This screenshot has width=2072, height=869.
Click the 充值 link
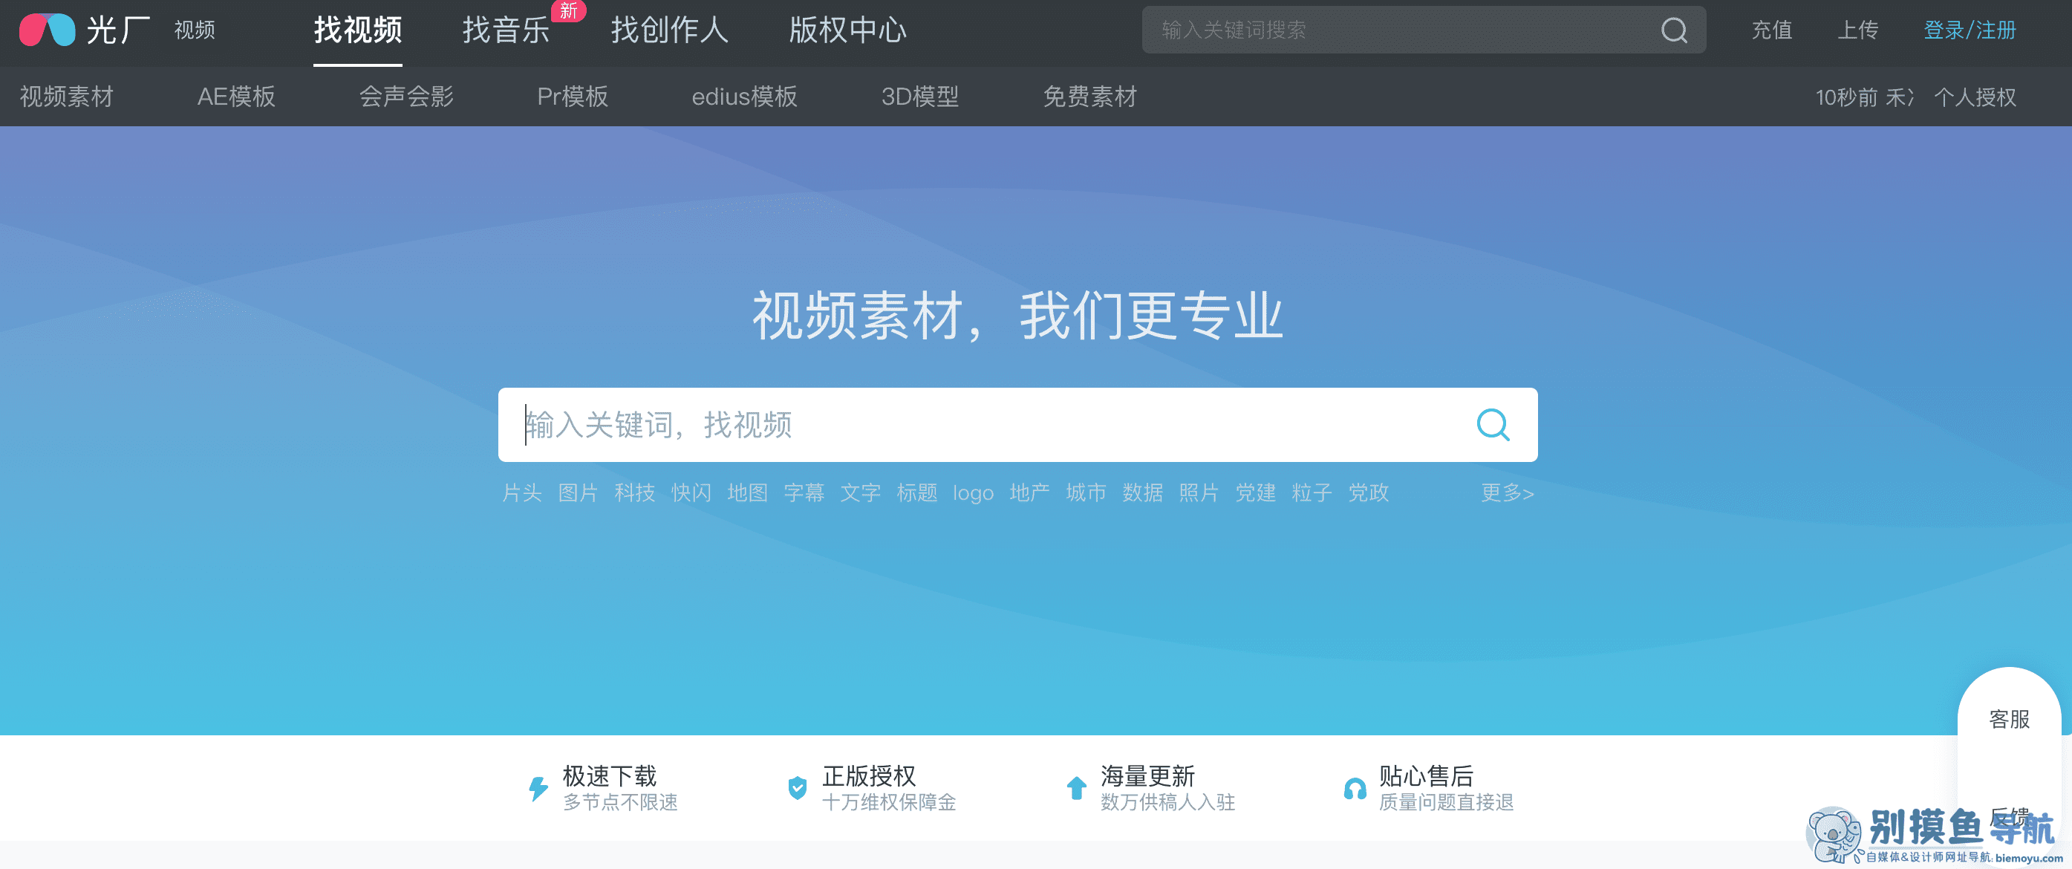(x=1772, y=30)
